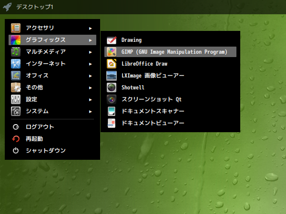Image resolution: width=286 pixels, height=214 pixels.
Task: Open the 設定 menu category
Action: (x=52, y=99)
